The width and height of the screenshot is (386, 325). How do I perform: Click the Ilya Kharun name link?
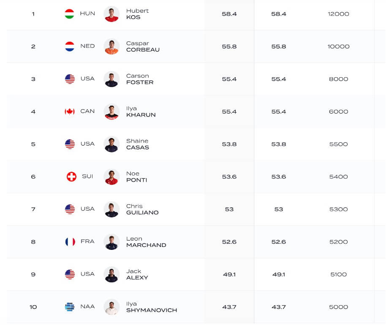pos(141,111)
